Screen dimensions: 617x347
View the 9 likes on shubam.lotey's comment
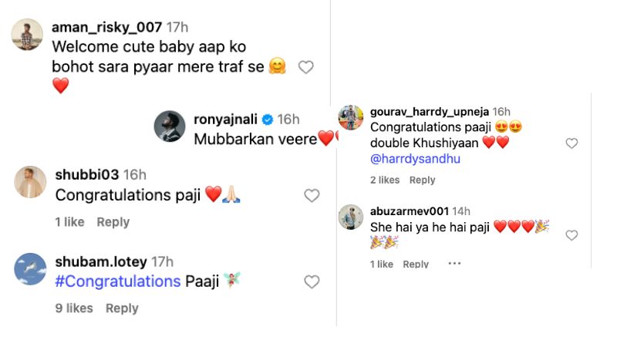74,308
